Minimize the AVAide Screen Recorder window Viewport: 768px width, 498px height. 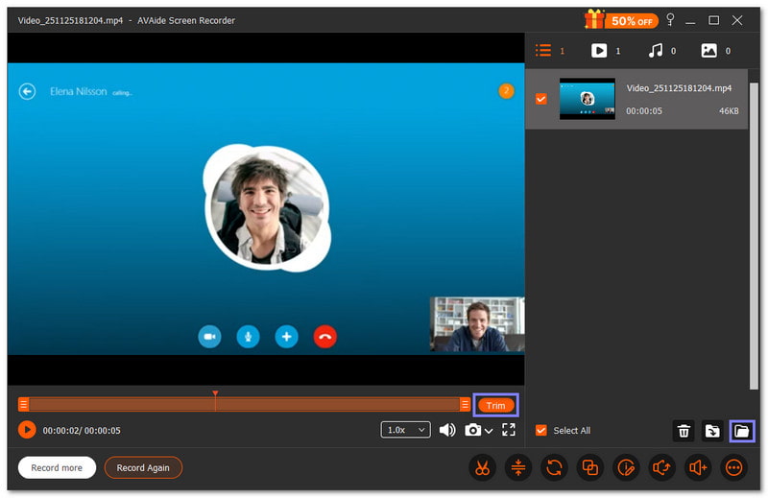[690, 20]
